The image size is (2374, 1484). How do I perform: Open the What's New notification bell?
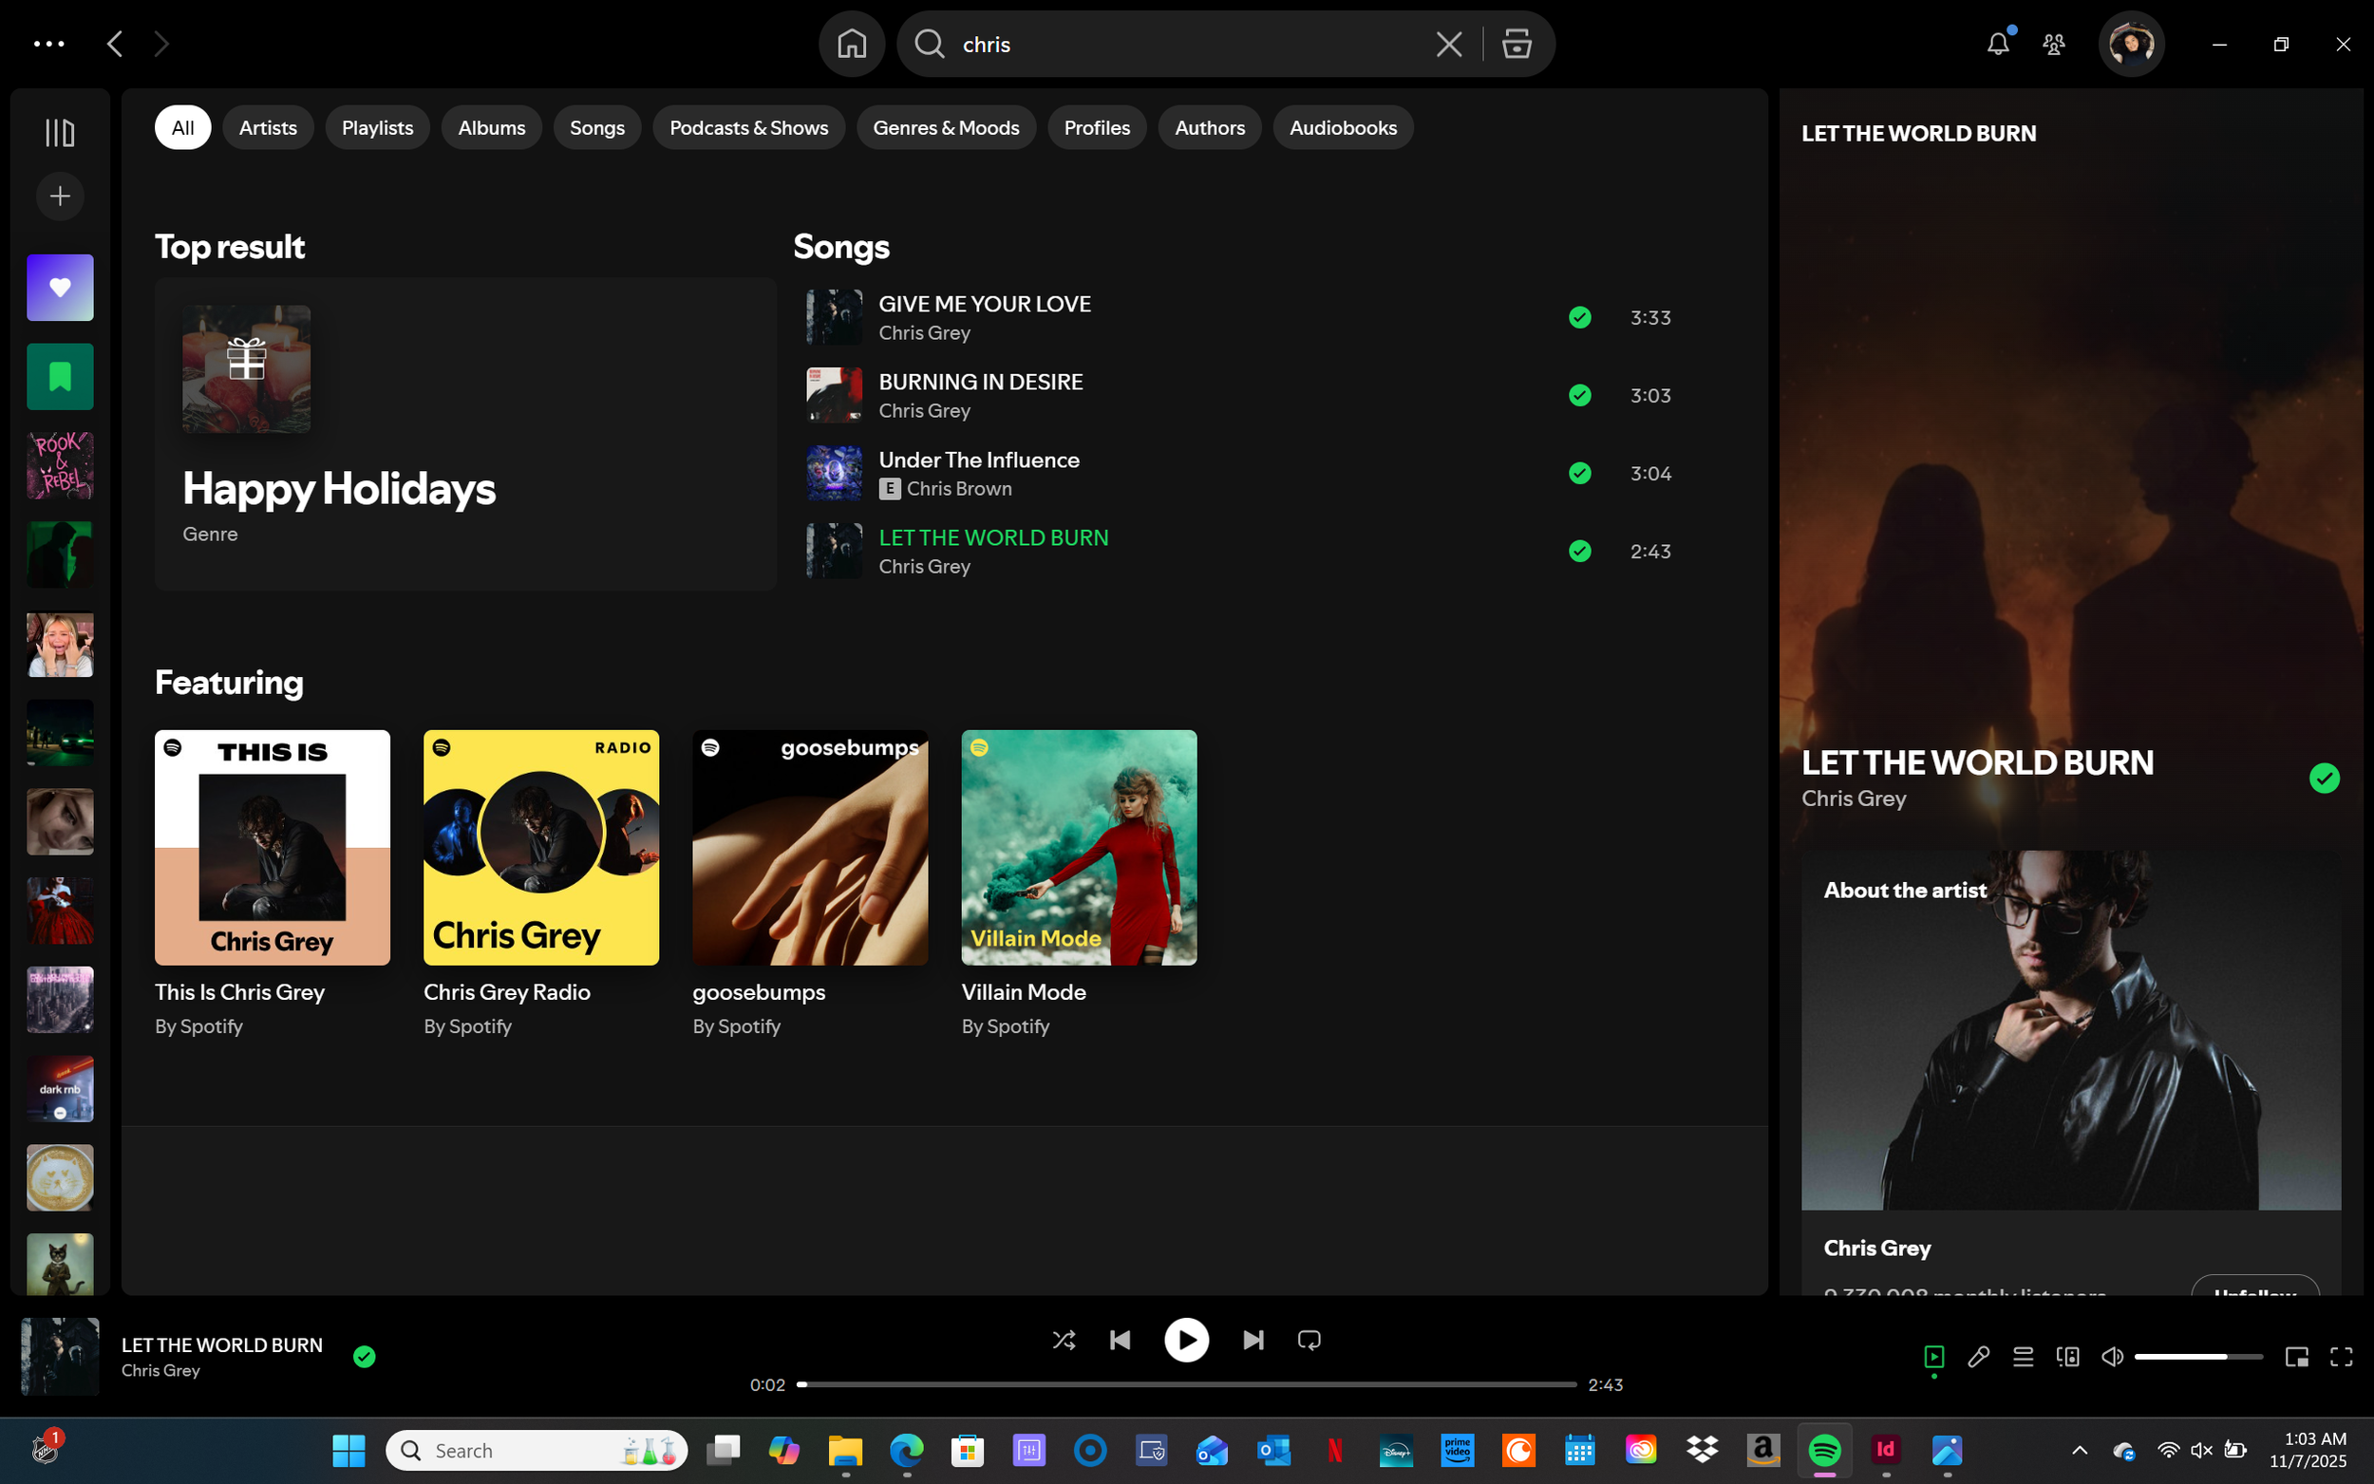point(1997,45)
